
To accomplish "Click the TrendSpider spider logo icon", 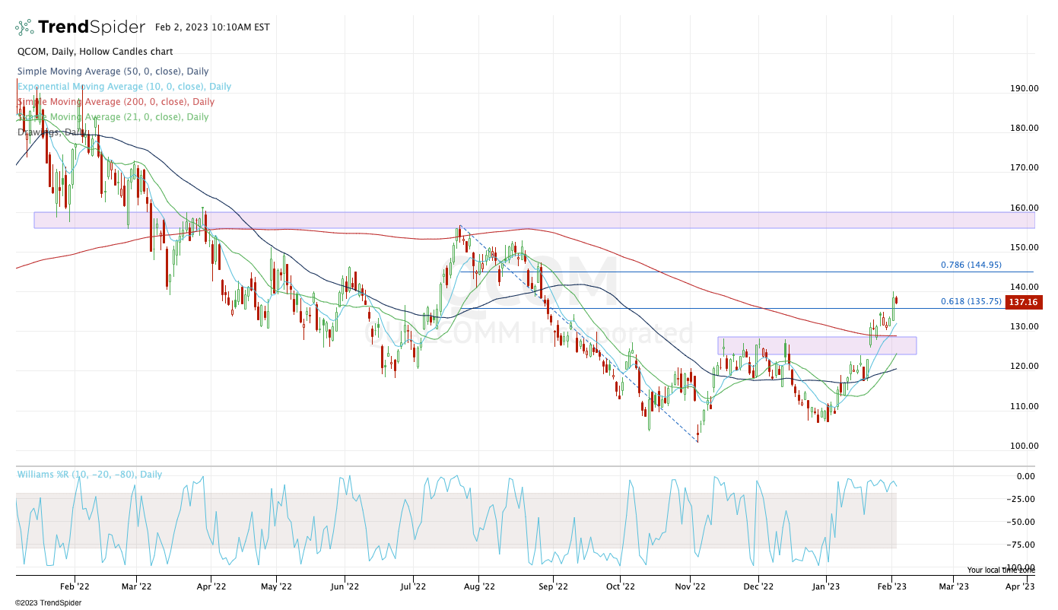I will (x=25, y=27).
